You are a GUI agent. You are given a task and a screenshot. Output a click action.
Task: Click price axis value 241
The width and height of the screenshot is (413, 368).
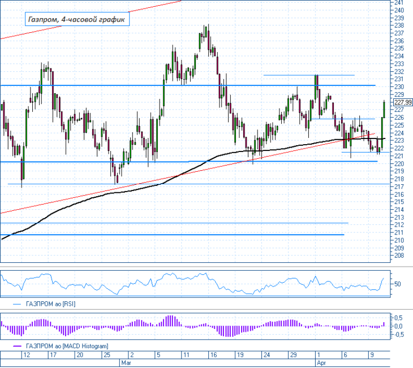pos(399,3)
